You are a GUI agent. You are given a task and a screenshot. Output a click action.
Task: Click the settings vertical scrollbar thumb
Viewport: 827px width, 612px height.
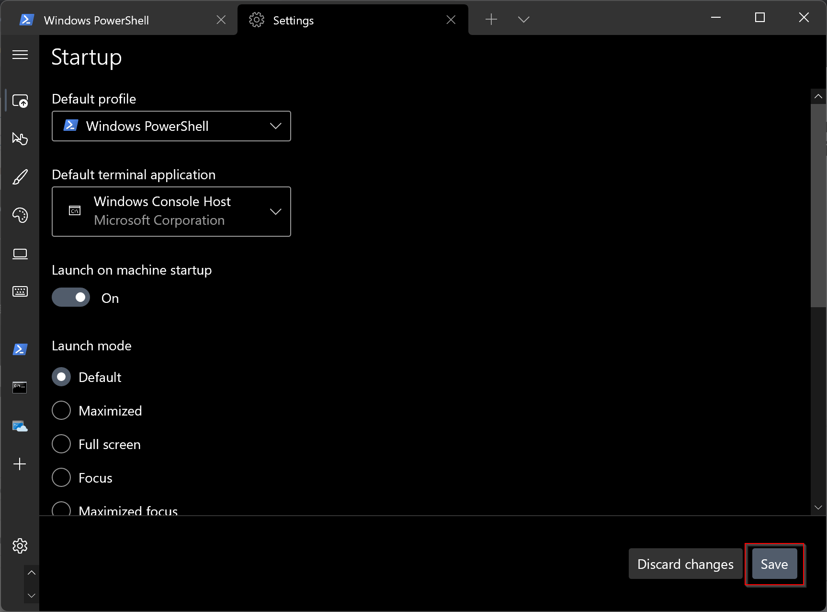pyautogui.click(x=818, y=206)
